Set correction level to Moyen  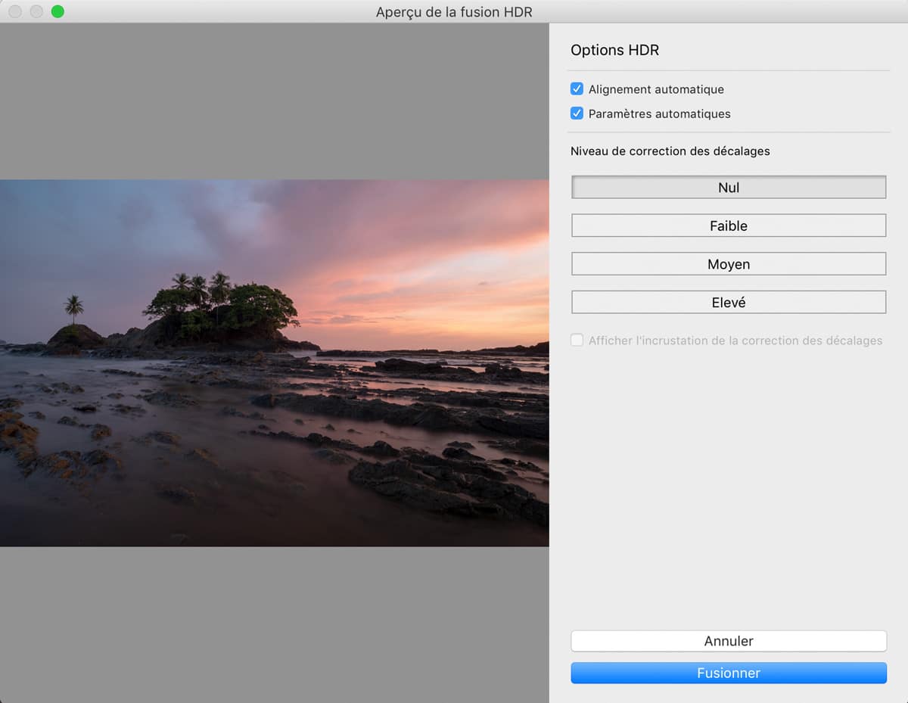(x=728, y=264)
